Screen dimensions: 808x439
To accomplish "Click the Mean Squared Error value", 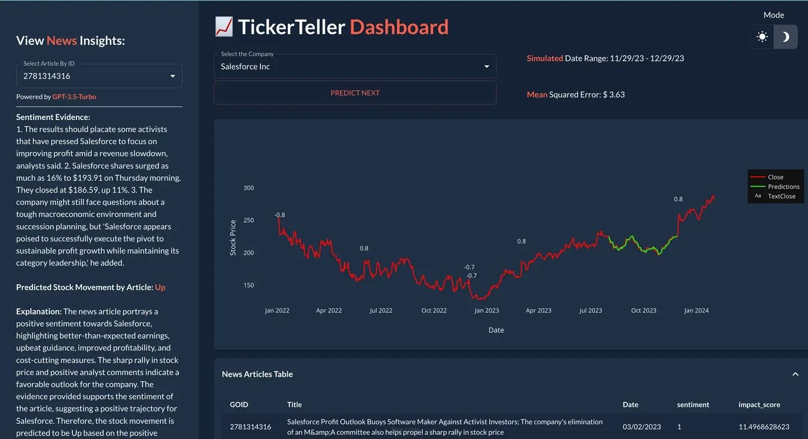I will [x=614, y=94].
